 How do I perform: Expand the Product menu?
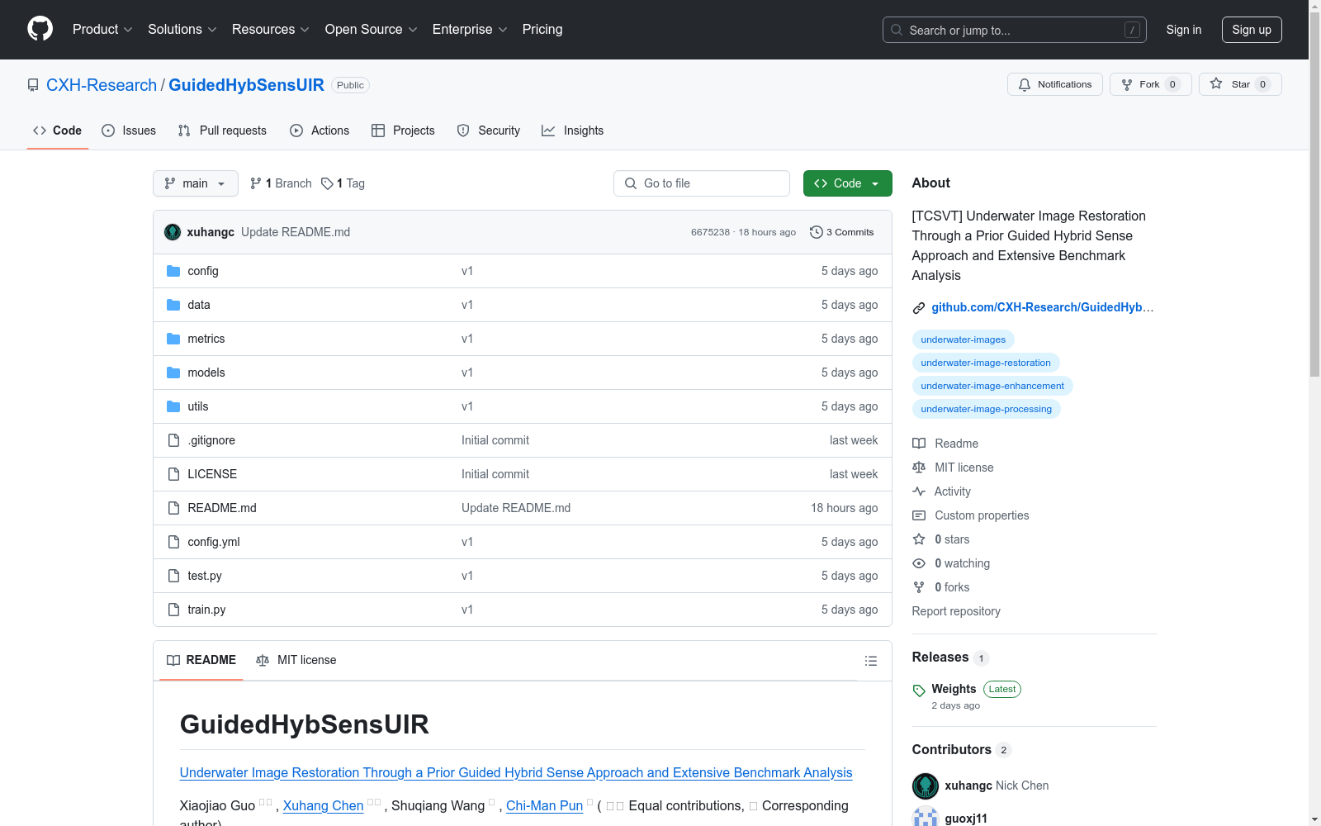(102, 29)
